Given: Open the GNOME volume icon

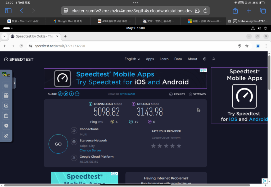Looking at the screenshot, I should click(259, 28).
